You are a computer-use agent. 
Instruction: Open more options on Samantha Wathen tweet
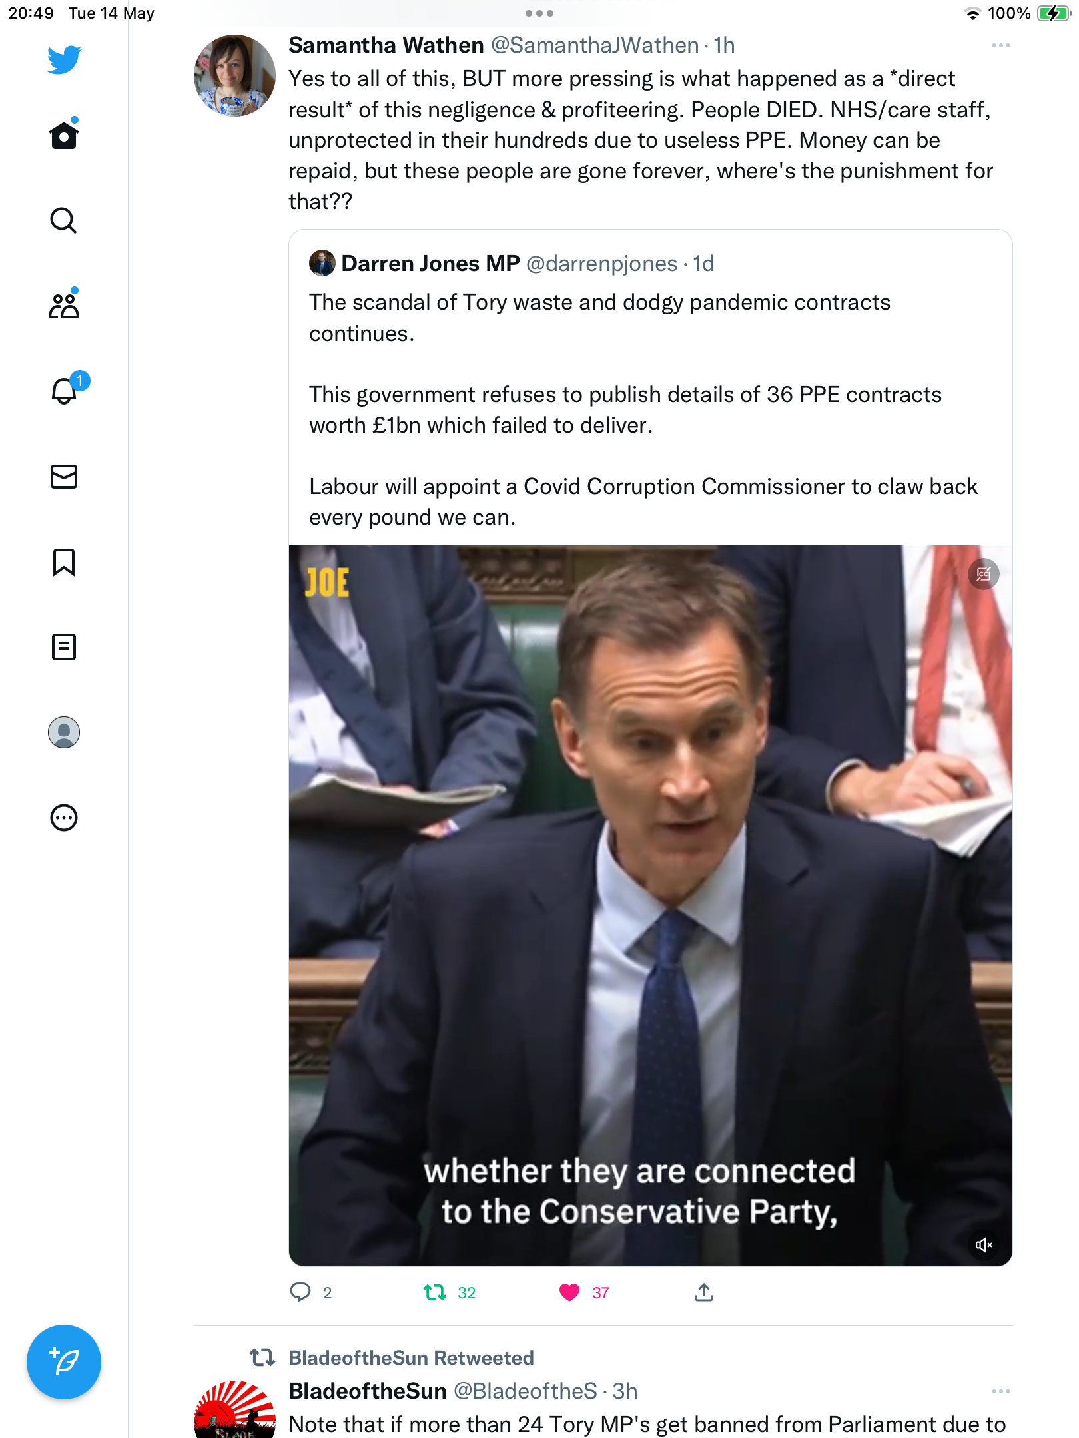1000,45
